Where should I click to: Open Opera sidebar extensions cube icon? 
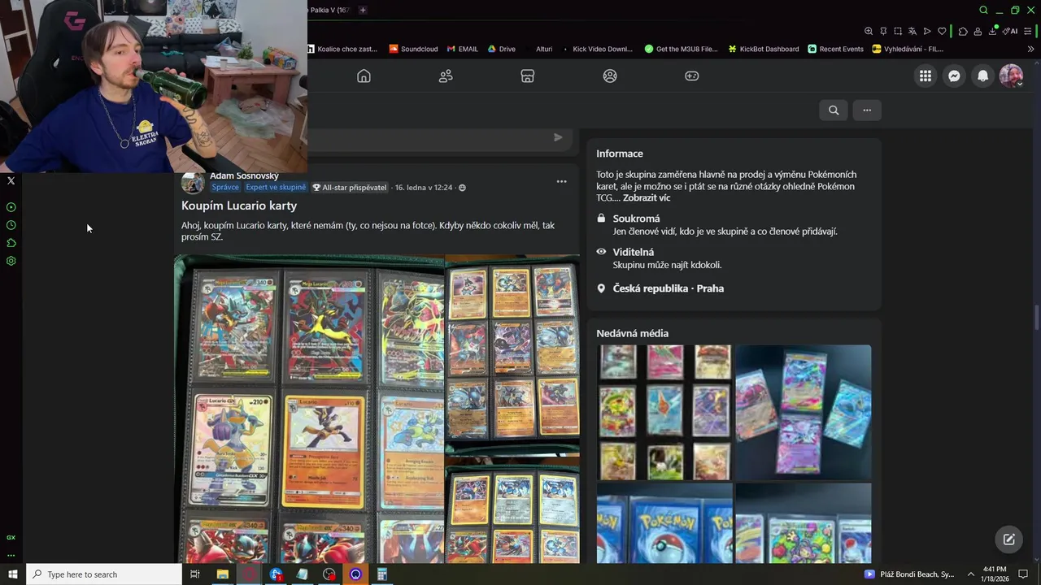pos(11,243)
